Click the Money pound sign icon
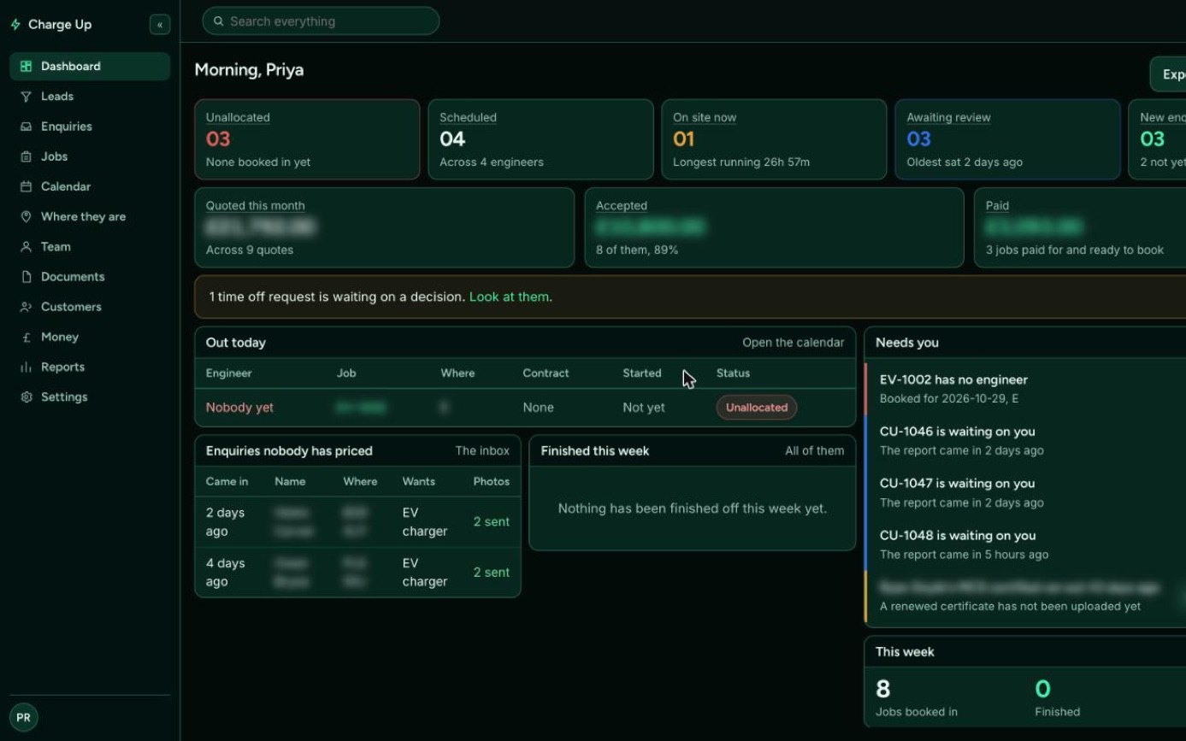The image size is (1186, 741). coord(26,337)
